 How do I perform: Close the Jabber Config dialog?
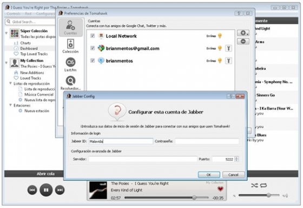(x=240, y=96)
